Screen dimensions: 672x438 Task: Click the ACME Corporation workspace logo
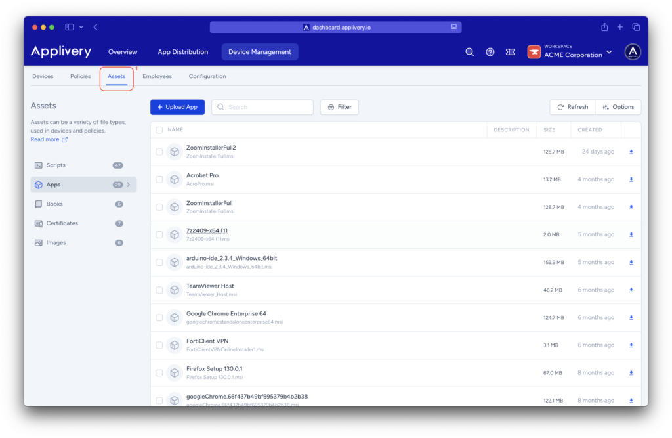point(534,52)
